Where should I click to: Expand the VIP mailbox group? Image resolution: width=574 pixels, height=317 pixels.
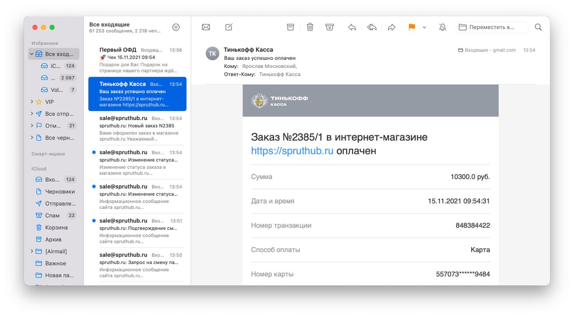(32, 102)
